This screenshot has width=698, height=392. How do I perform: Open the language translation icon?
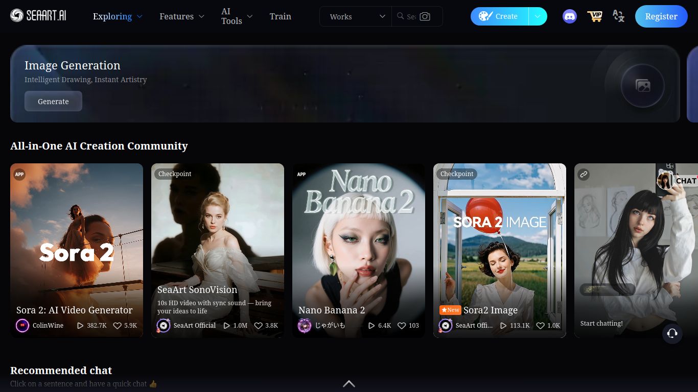coord(618,16)
